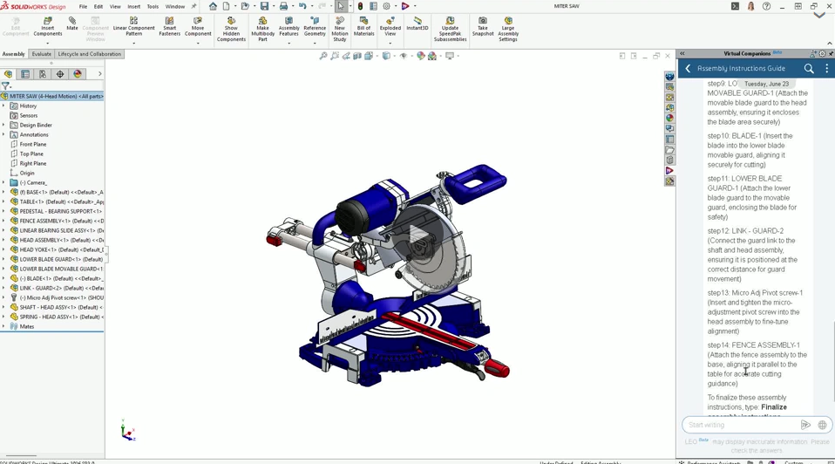Open the DisplayManager tab

pos(78,74)
